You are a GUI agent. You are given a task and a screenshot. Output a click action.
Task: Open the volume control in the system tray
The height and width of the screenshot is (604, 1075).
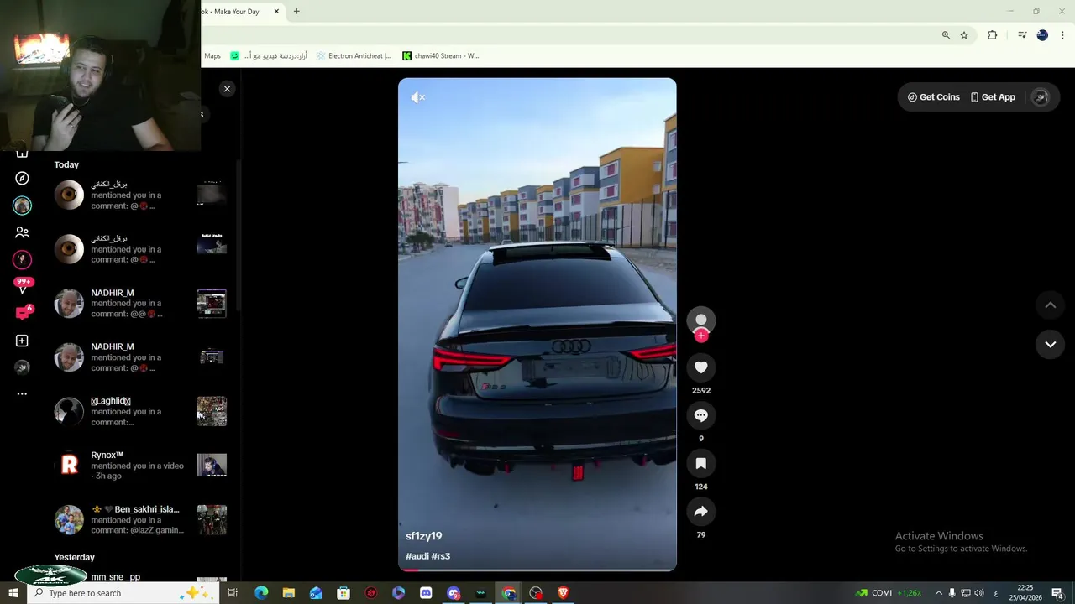[979, 593]
